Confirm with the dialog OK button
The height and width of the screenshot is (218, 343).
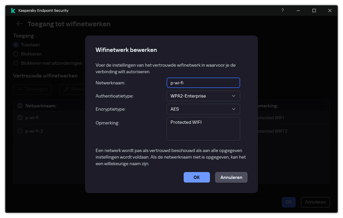pos(196,177)
